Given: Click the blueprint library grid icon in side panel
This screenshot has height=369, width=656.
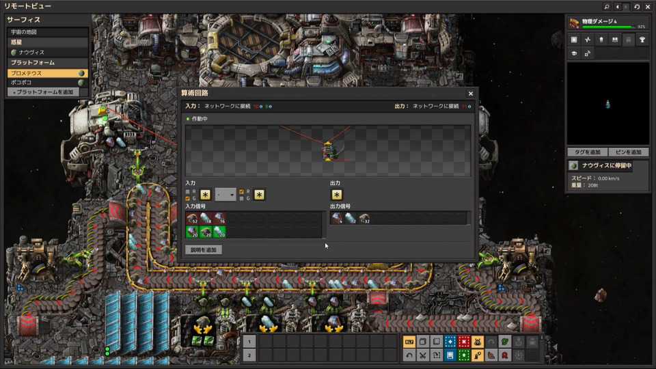Looking at the screenshot, I should click(574, 40).
